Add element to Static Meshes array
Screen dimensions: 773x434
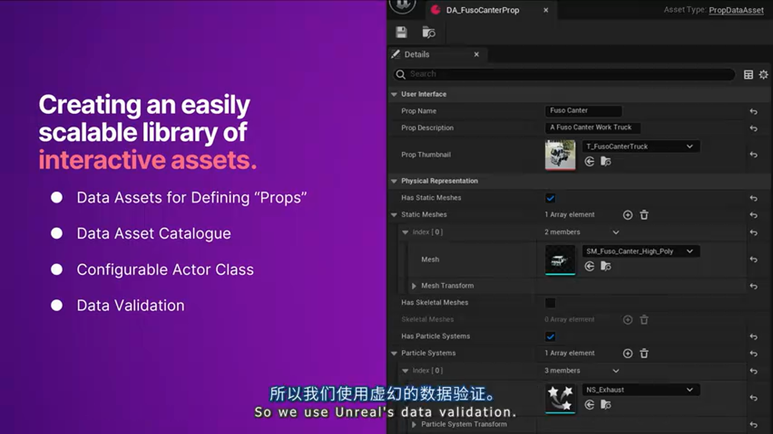point(627,215)
